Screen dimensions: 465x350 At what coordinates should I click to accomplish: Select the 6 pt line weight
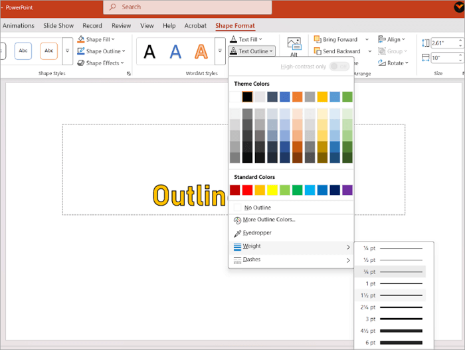pyautogui.click(x=391, y=343)
